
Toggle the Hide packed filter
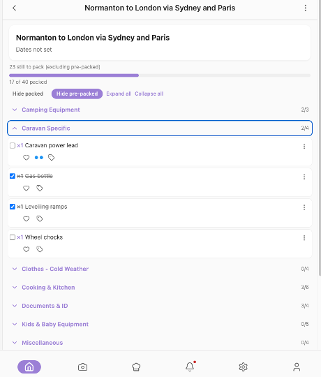click(x=28, y=94)
